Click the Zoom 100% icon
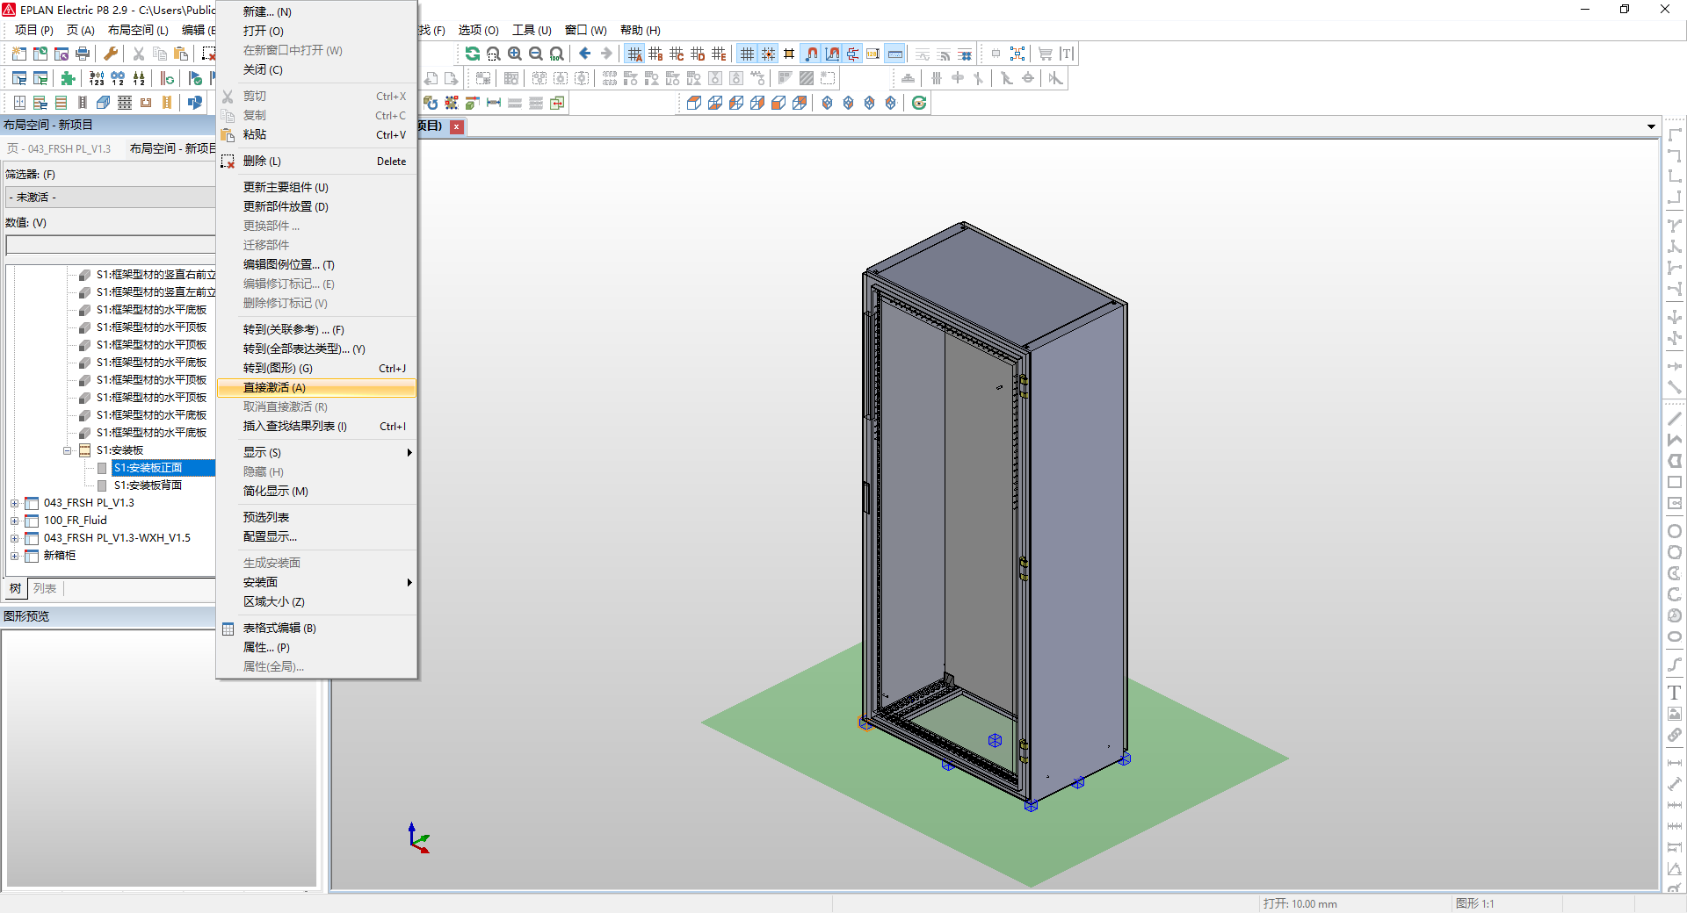Screen dimensions: 1687x913 pyautogui.click(x=554, y=54)
